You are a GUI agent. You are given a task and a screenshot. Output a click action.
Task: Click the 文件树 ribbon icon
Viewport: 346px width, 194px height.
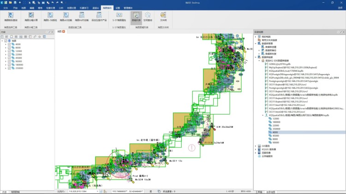163,17
